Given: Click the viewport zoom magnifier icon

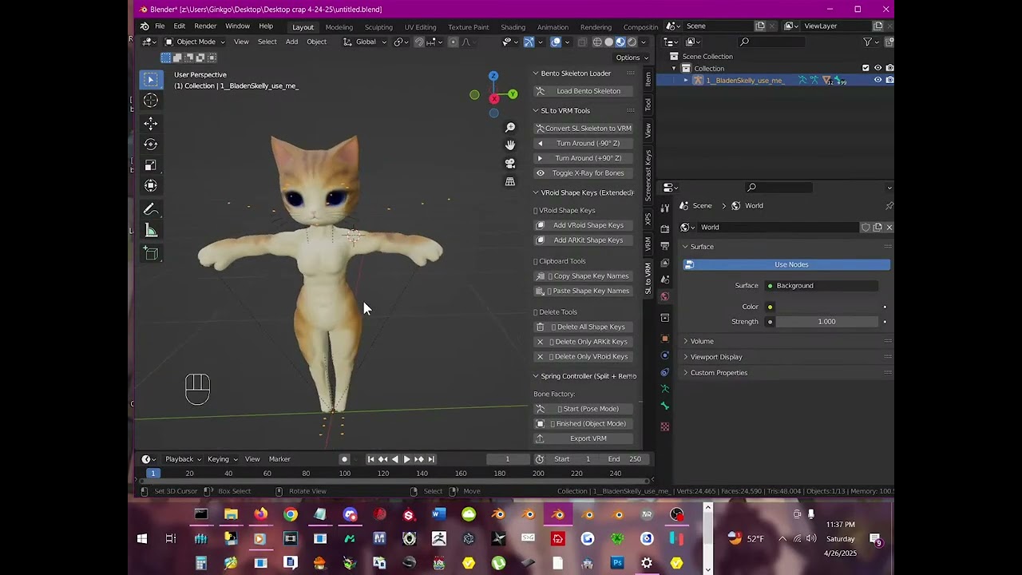Looking at the screenshot, I should [x=510, y=127].
